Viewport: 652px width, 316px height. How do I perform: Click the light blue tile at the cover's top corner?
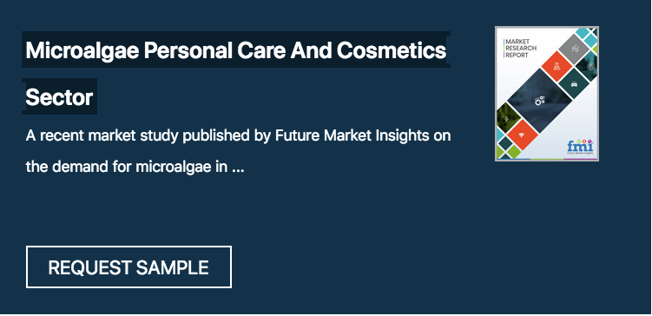point(583,32)
